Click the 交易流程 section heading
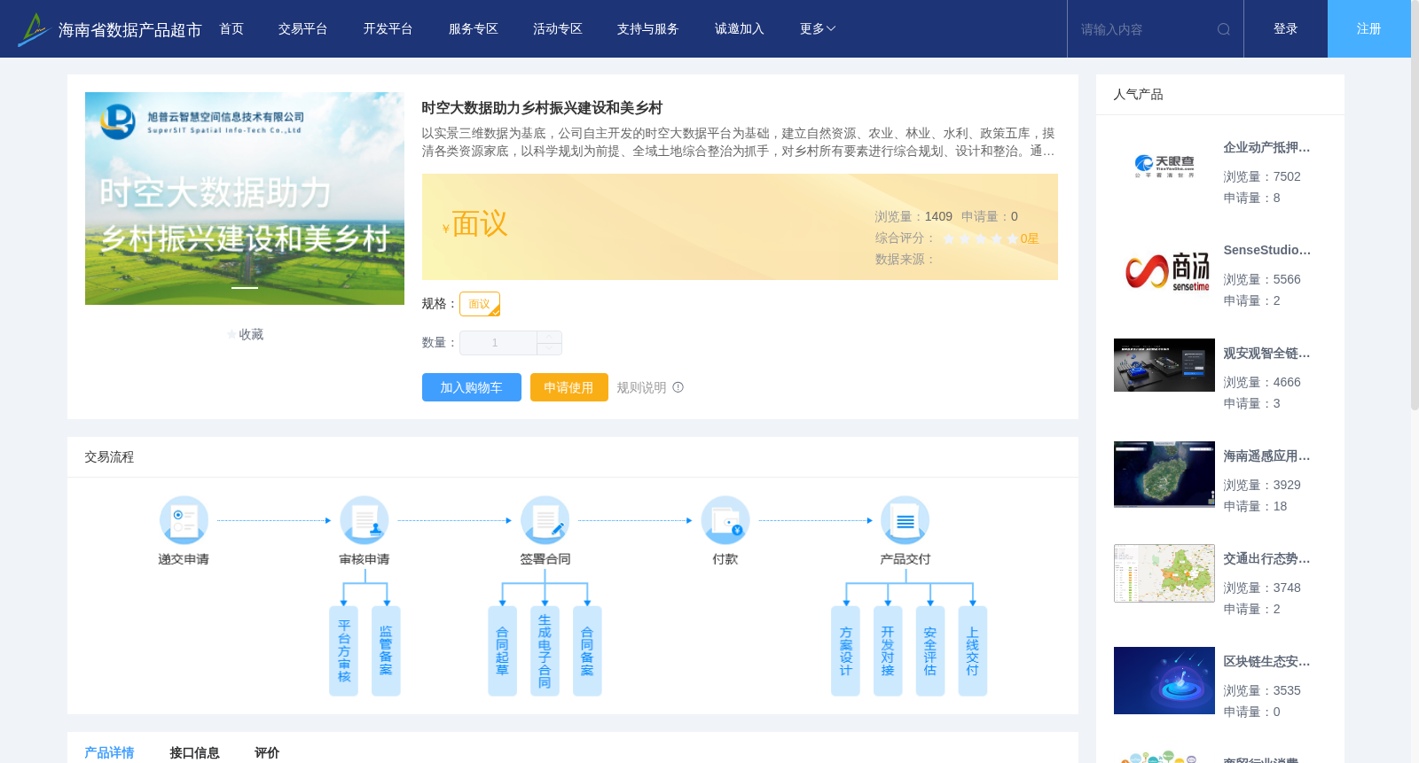This screenshot has width=1419, height=763. click(x=109, y=457)
